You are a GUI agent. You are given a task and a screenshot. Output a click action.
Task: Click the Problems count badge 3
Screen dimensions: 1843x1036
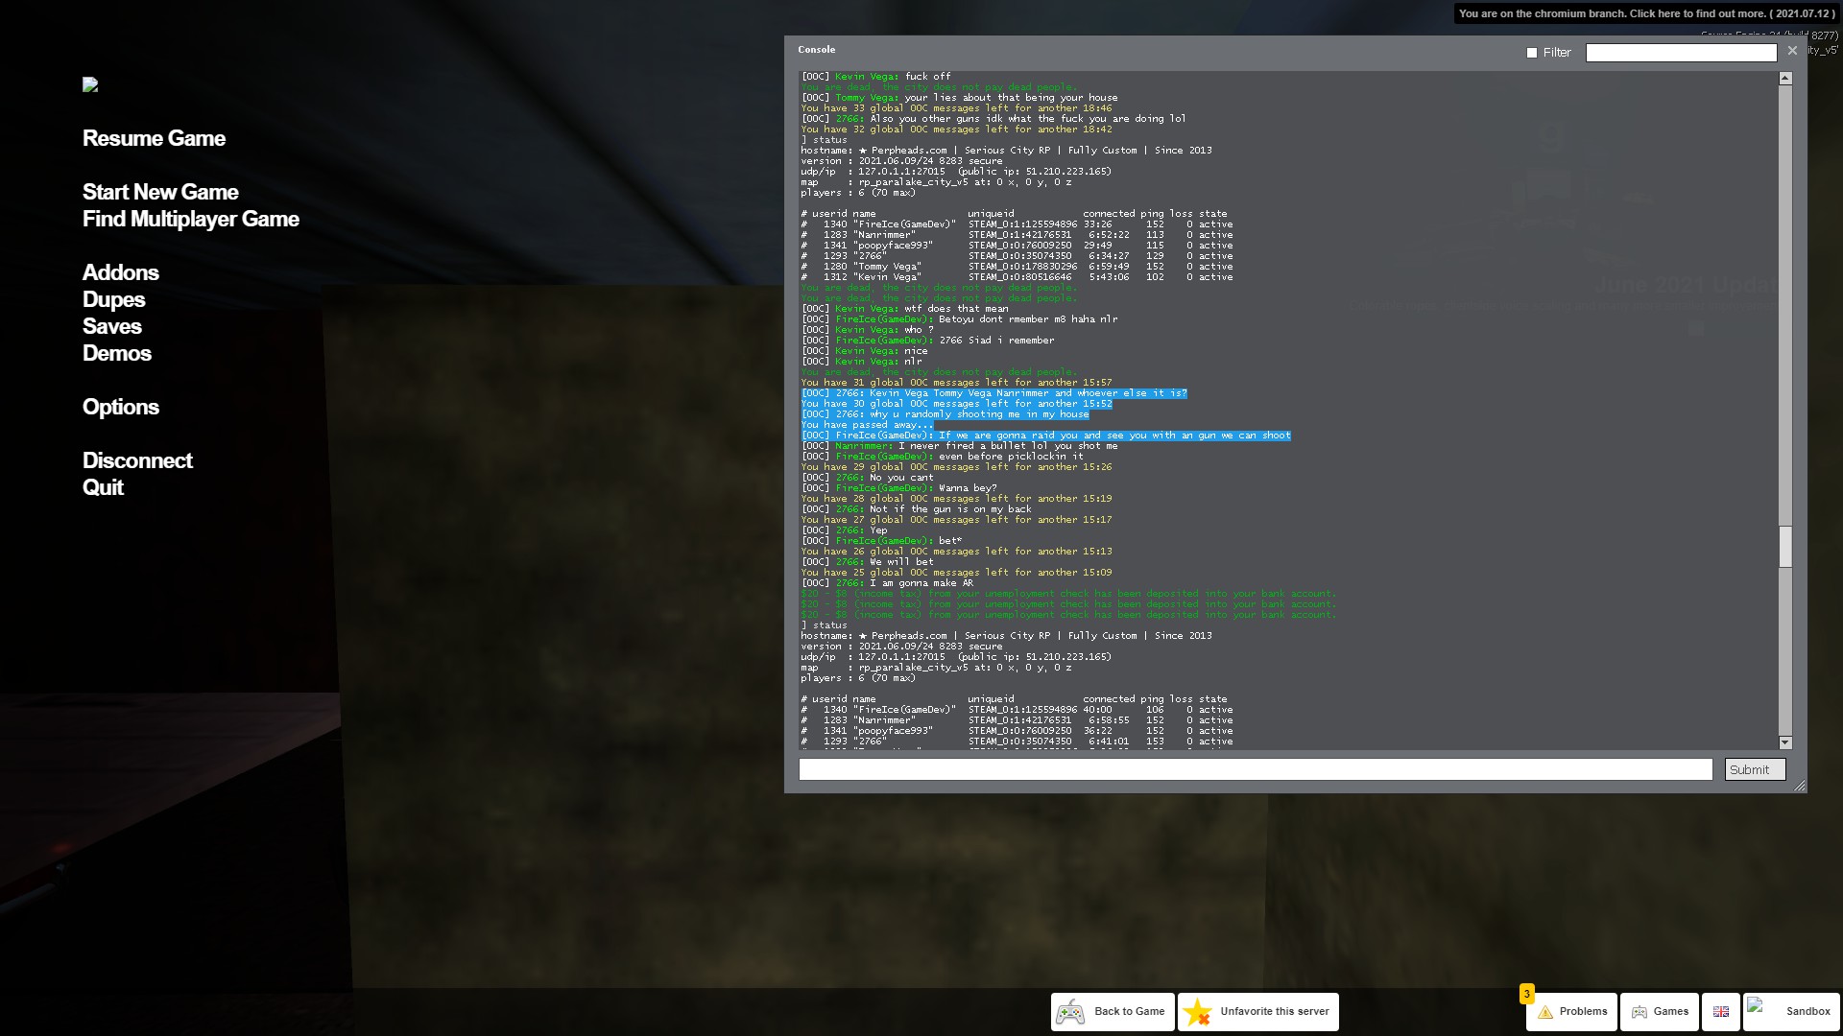1526,994
